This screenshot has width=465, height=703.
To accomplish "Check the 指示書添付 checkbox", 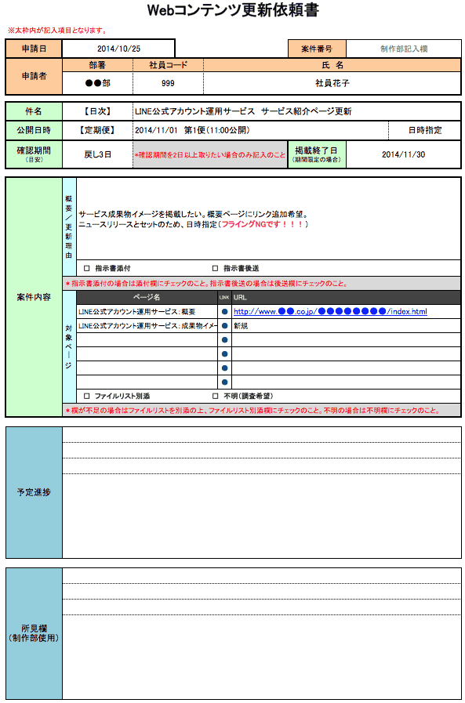I will (87, 269).
